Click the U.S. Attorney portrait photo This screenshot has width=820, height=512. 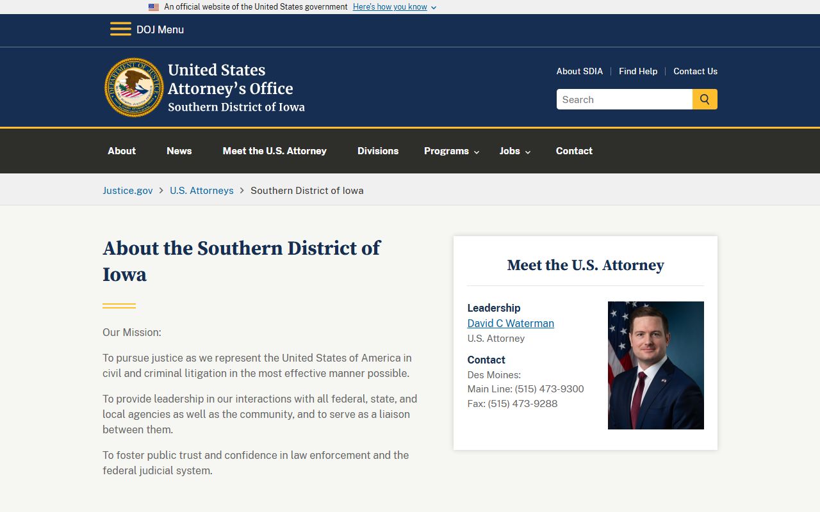click(x=656, y=365)
